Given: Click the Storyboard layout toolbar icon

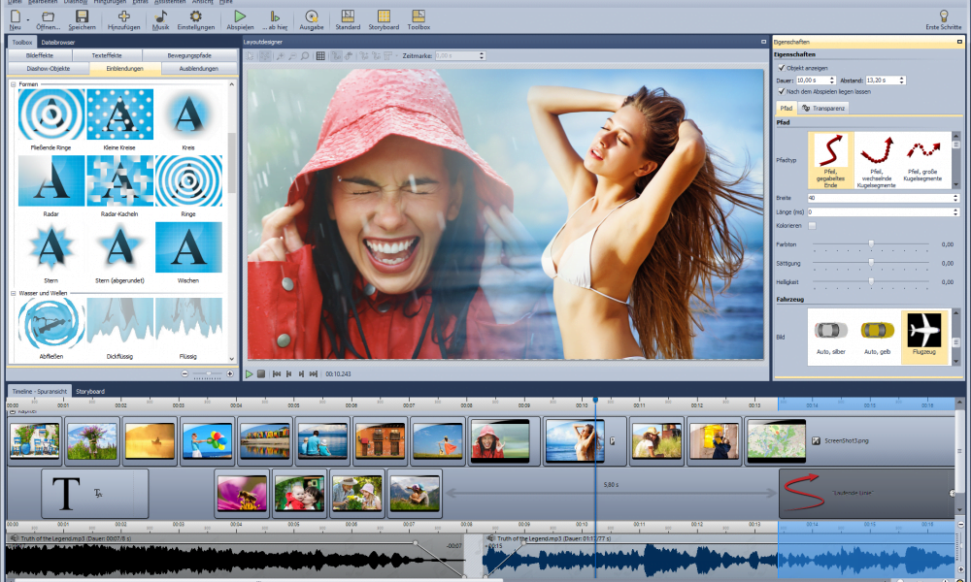Looking at the screenshot, I should pyautogui.click(x=384, y=16).
